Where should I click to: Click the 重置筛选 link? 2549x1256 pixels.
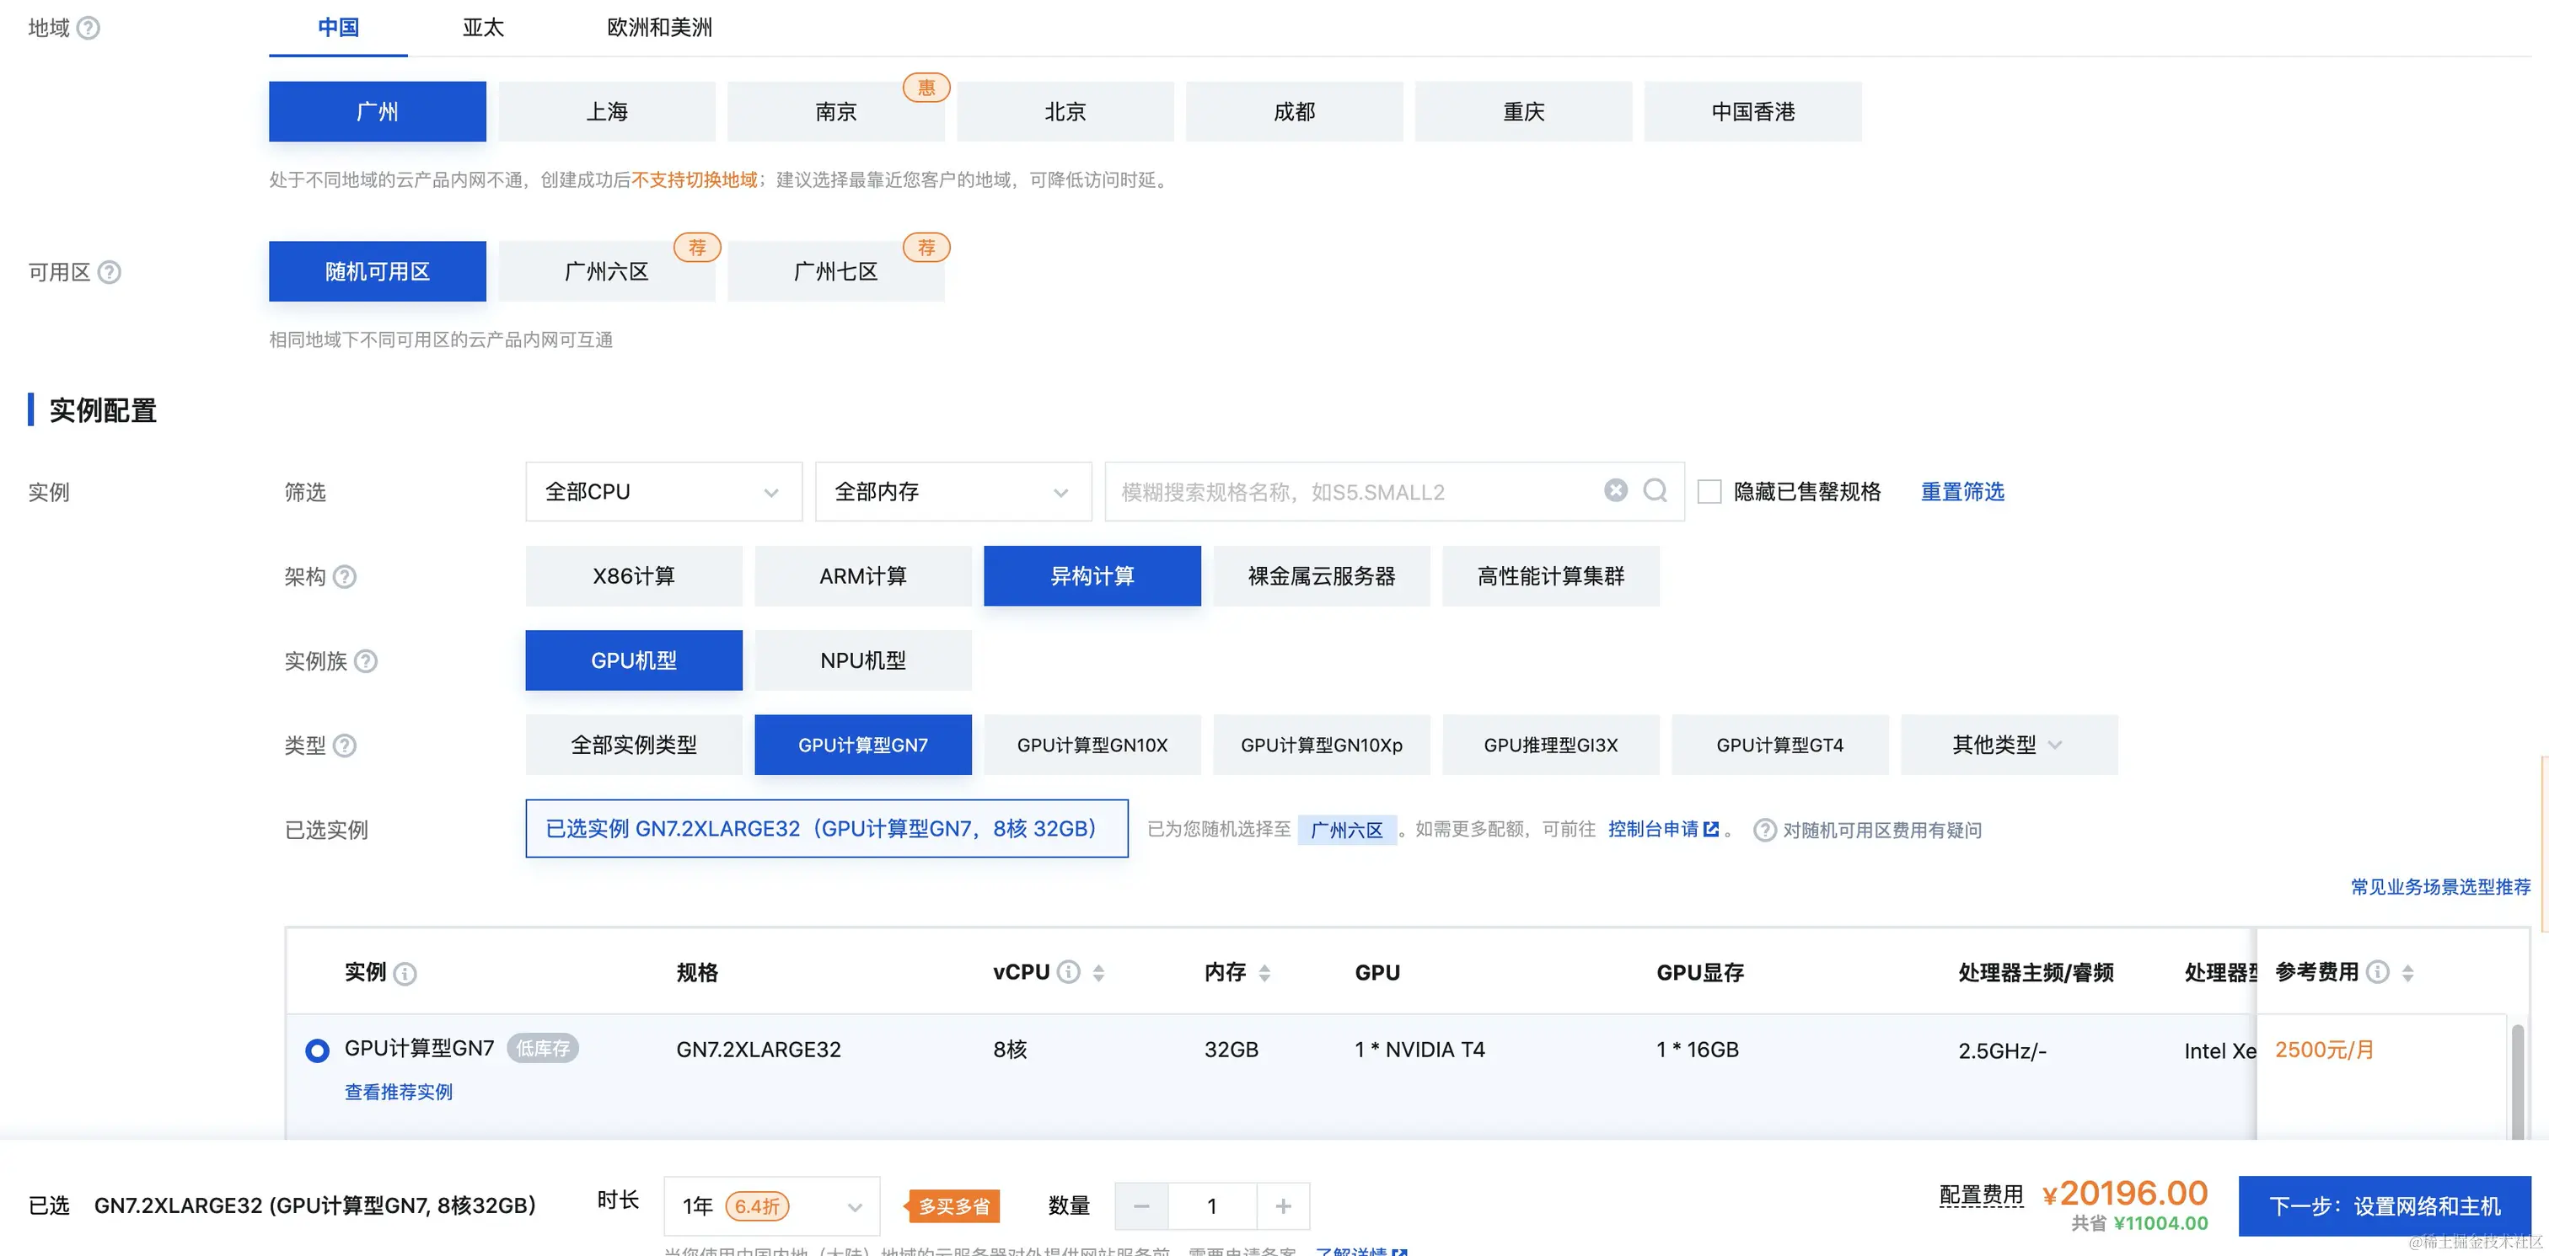coord(1962,491)
